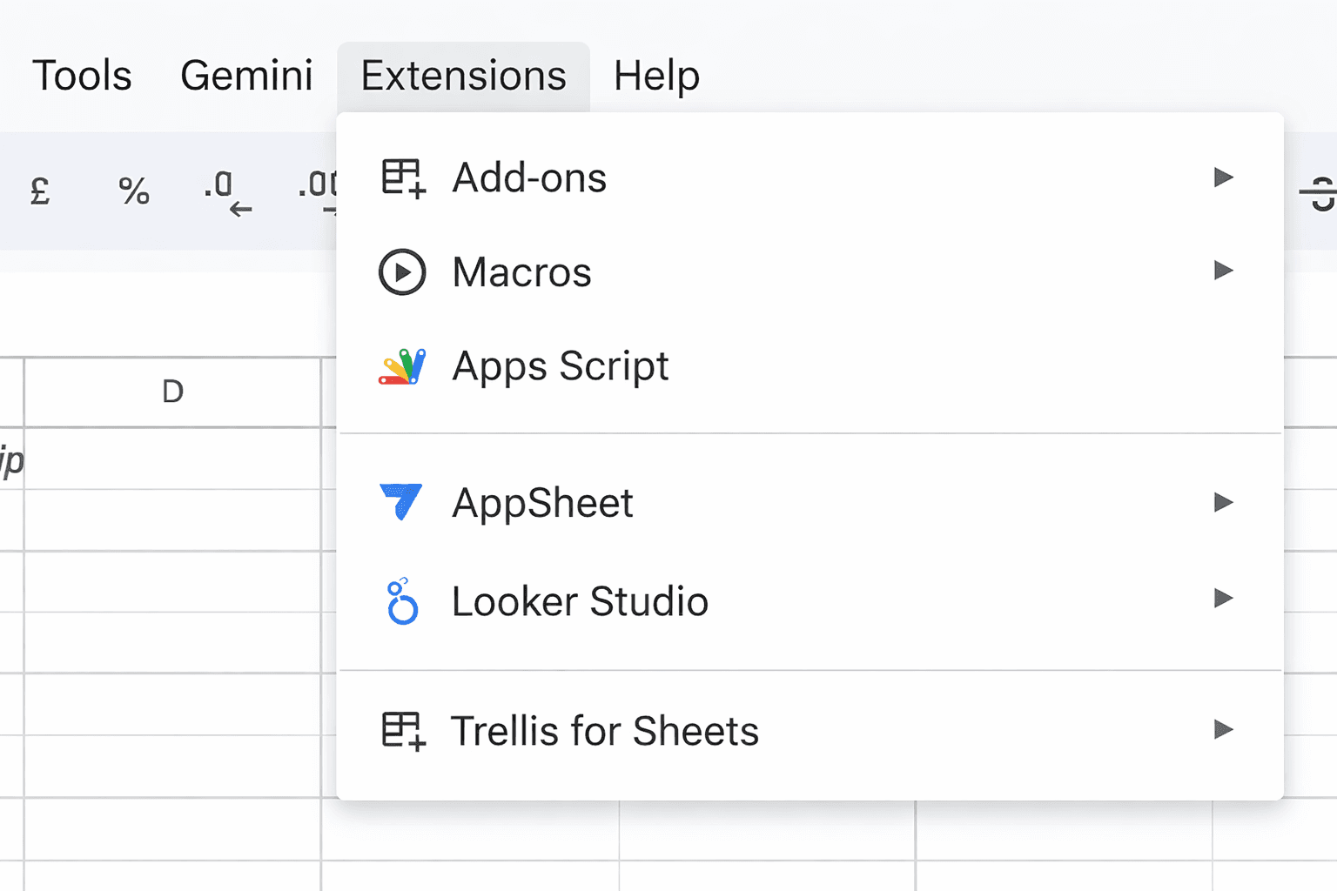Format as currency with the pound icon
This screenshot has width=1337, height=891.
click(40, 191)
